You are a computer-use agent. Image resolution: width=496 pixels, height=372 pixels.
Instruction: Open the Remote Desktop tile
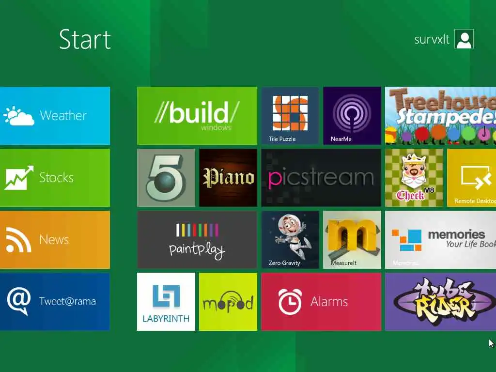(471, 178)
